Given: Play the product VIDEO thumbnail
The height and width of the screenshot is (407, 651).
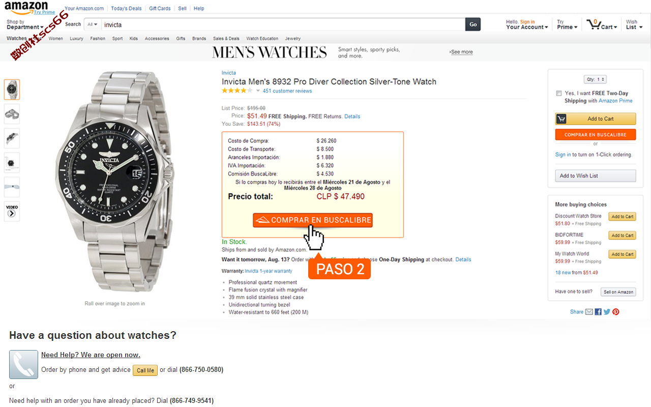Looking at the screenshot, I should tap(12, 211).
